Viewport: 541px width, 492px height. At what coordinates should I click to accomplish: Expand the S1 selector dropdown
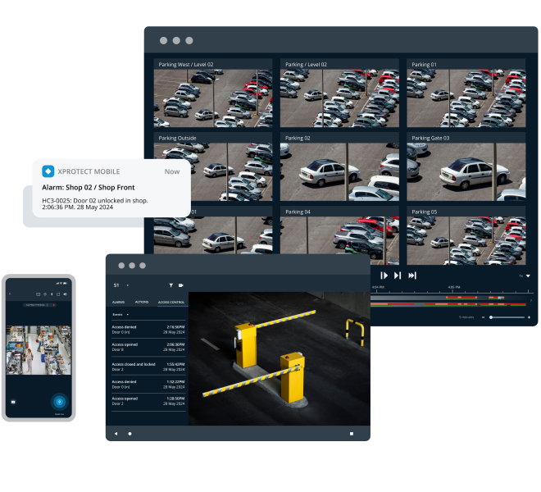click(128, 285)
